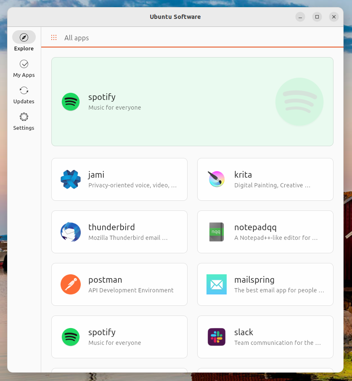The width and height of the screenshot is (352, 381).
Task: Click the All apps grid icon
Action: (54, 37)
